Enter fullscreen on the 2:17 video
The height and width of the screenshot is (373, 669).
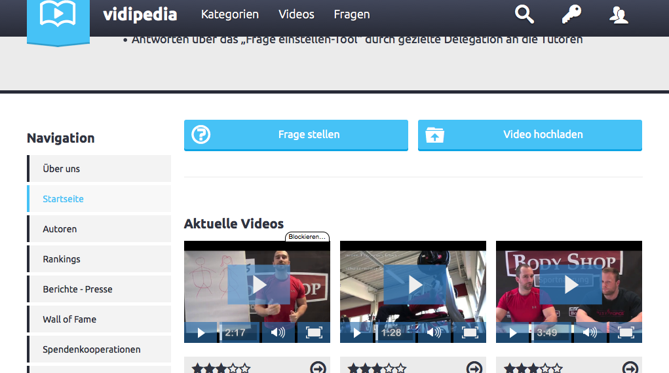tap(314, 333)
